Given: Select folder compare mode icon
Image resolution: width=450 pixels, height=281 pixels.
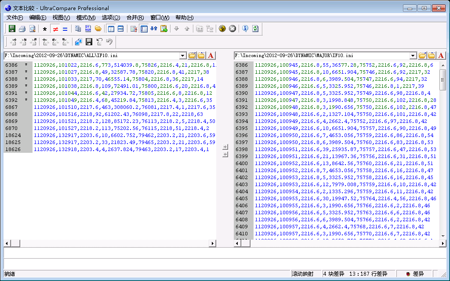Looking at the screenshot, I should coord(98,29).
